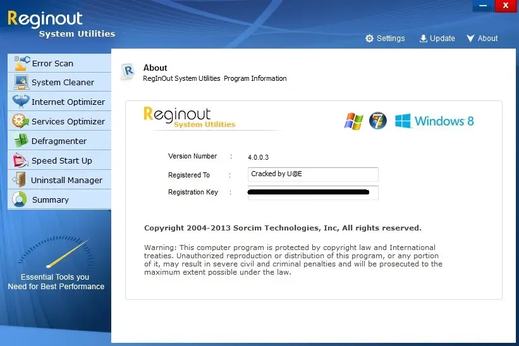
Task: Click the About page heading
Action: (x=155, y=68)
